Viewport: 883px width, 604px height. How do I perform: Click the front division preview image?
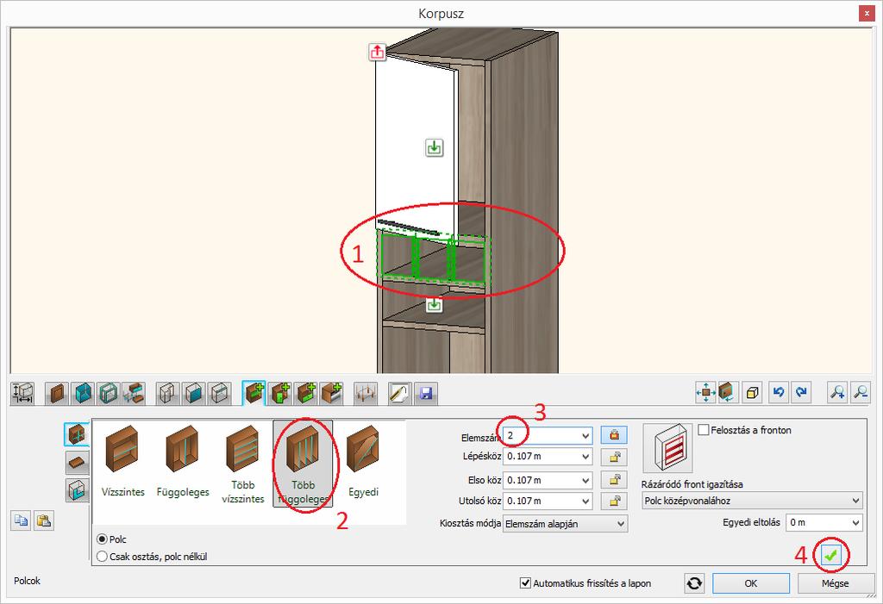tap(668, 447)
